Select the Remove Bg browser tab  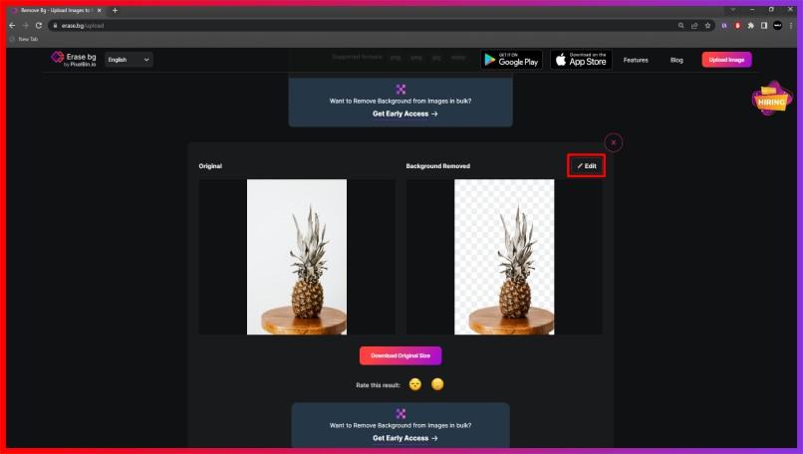[55, 10]
